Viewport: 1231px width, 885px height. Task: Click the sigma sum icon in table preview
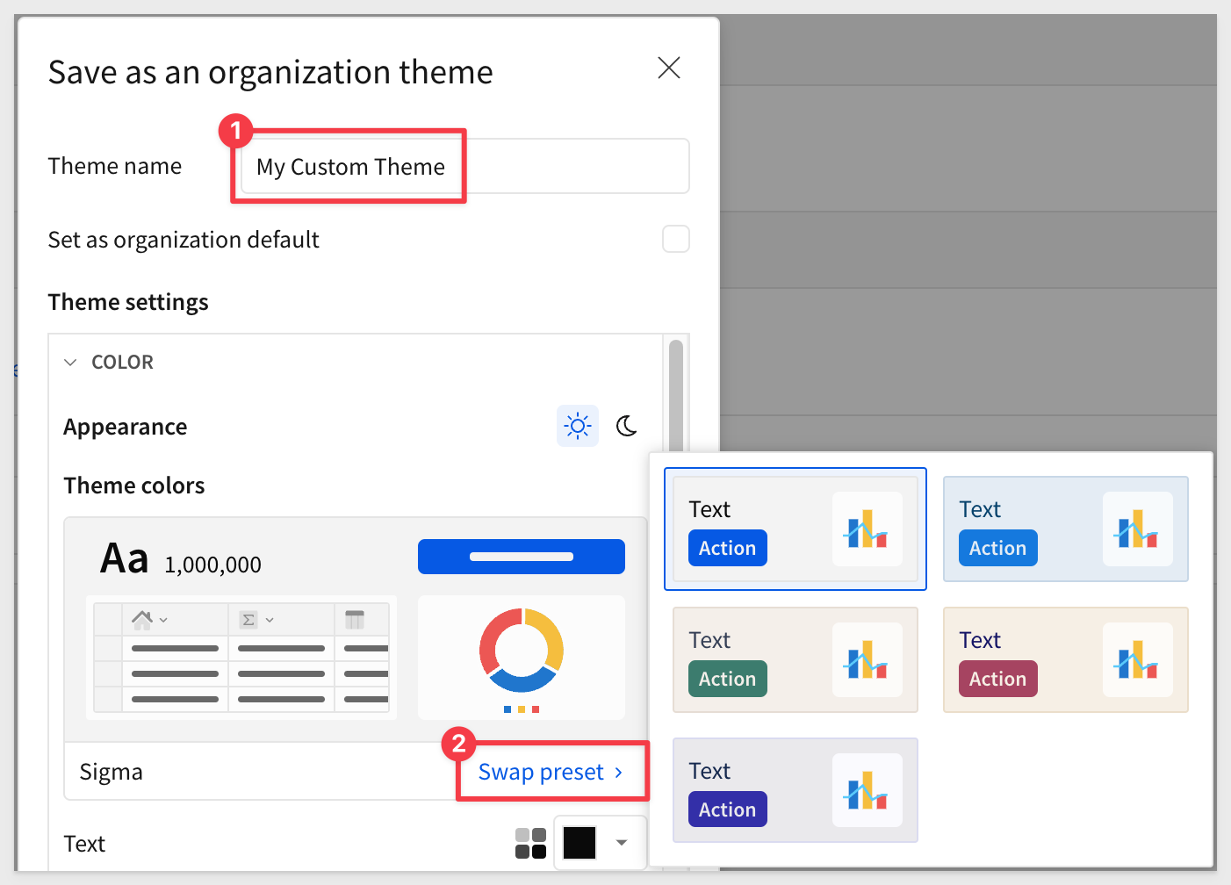click(248, 620)
